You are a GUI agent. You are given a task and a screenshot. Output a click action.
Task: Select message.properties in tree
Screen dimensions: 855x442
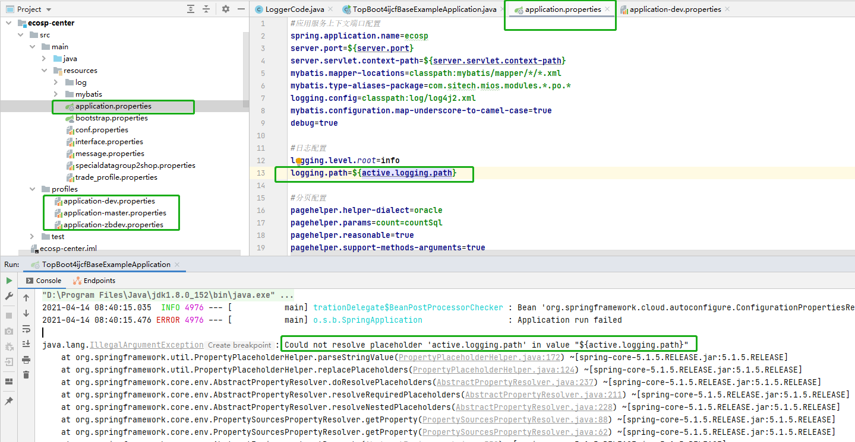pyautogui.click(x=109, y=154)
